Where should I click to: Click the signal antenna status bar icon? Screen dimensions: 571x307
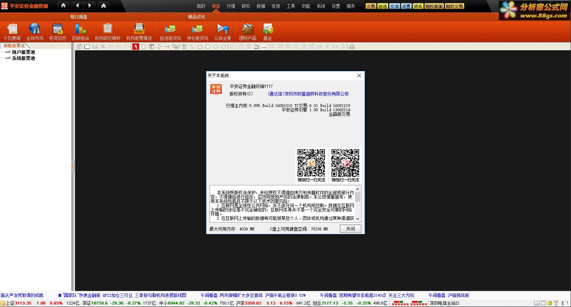tap(557, 303)
